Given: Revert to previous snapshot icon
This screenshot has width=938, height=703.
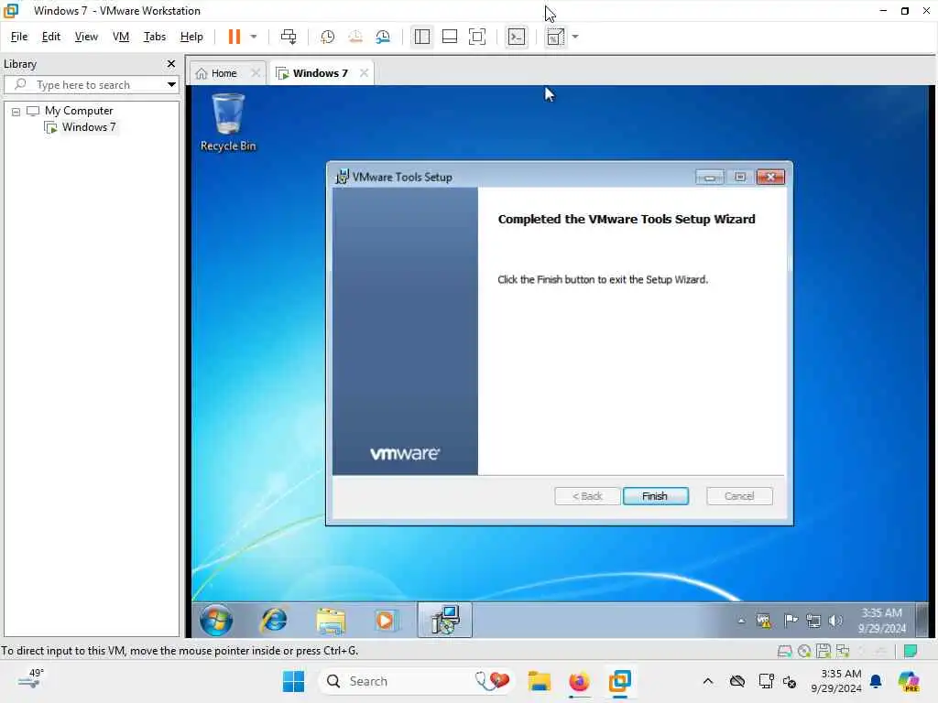Looking at the screenshot, I should click(355, 37).
